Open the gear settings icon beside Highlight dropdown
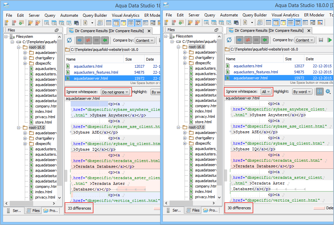The height and width of the screenshot is (225, 334). (x=328, y=91)
